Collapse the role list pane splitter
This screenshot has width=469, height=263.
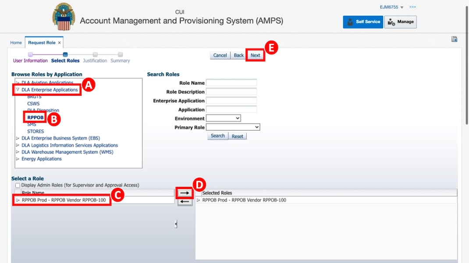[x=176, y=224]
